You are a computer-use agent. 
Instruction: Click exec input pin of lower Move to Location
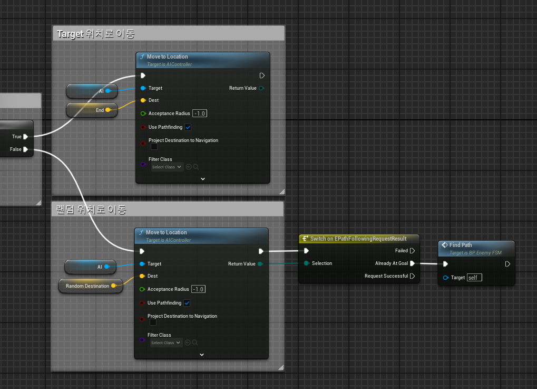[142, 251]
